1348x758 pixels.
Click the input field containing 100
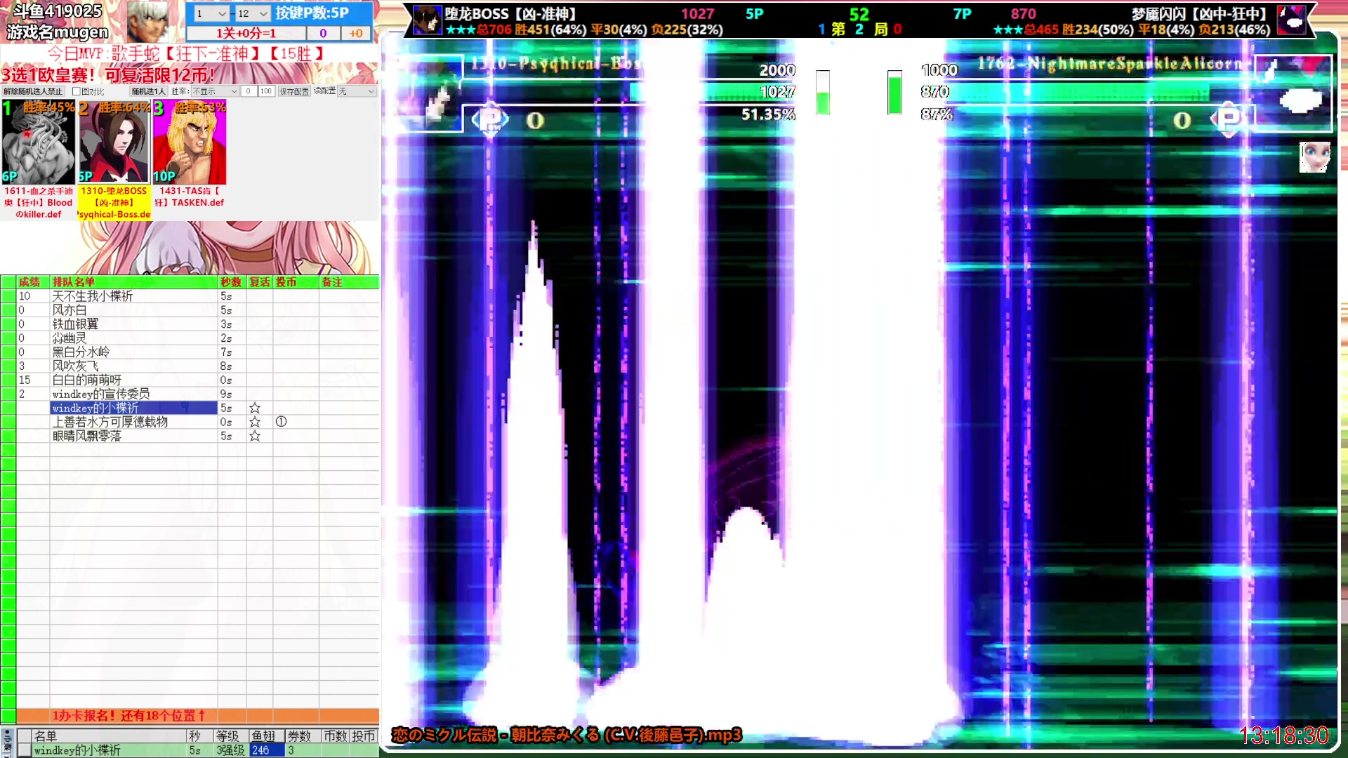(x=266, y=91)
